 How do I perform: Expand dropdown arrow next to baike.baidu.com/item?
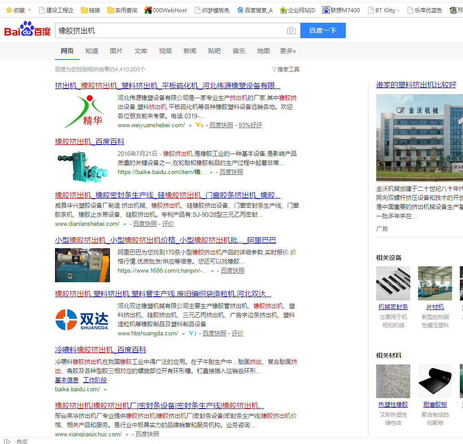pyautogui.click(x=211, y=173)
